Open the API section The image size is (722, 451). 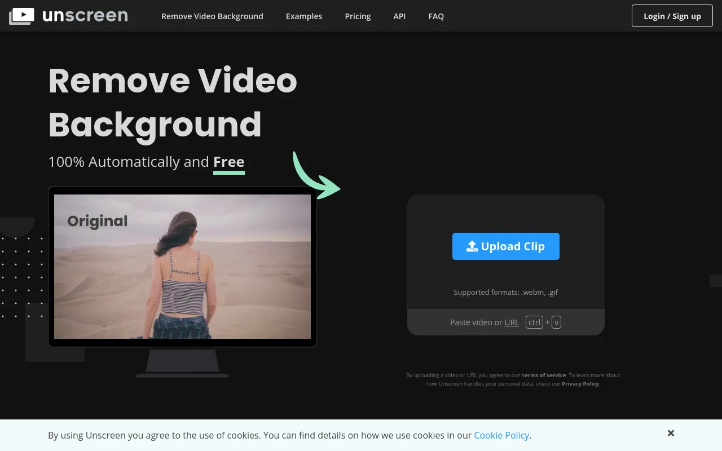(x=399, y=16)
